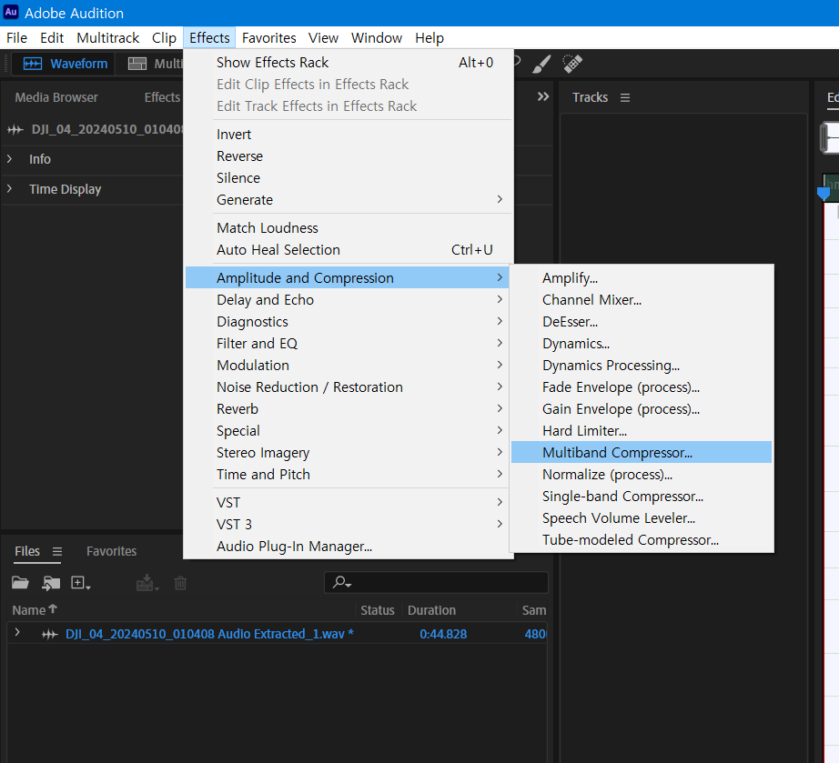
Task: Open Audio Plug-In Manager
Action: (349, 547)
